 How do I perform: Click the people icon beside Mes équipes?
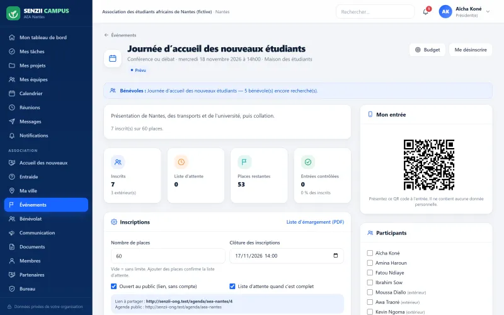12,79
